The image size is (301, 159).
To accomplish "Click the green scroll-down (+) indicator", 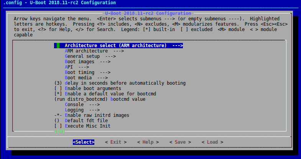I will 59,131.
